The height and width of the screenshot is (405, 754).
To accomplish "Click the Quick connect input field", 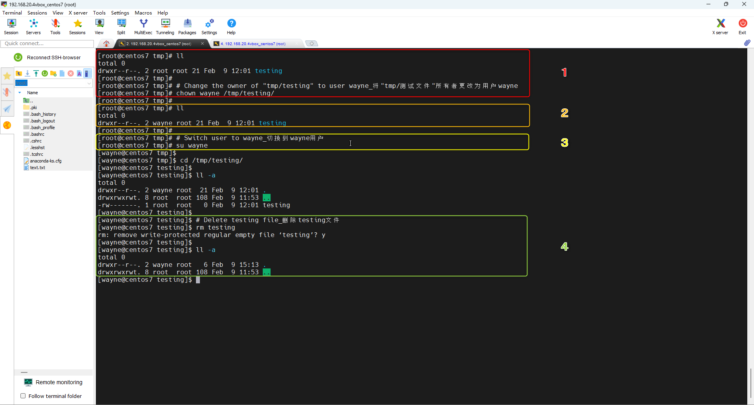I will tap(47, 44).
